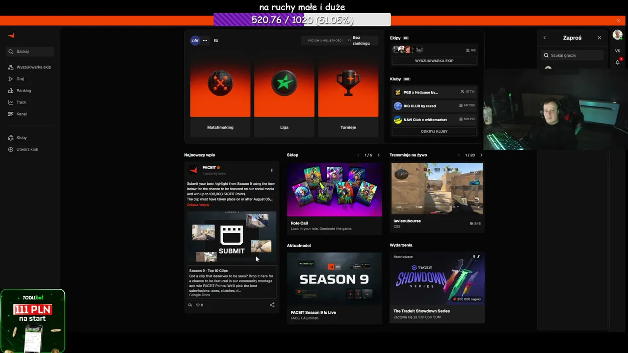Open the post options three-dot menu

tap(272, 171)
